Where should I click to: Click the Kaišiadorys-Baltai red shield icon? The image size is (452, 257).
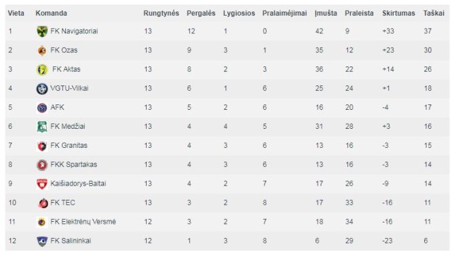[x=42, y=184]
